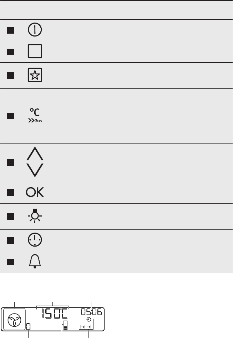Click black square marker beside power icon
This screenshot has height=345, width=233.
point(10,30)
